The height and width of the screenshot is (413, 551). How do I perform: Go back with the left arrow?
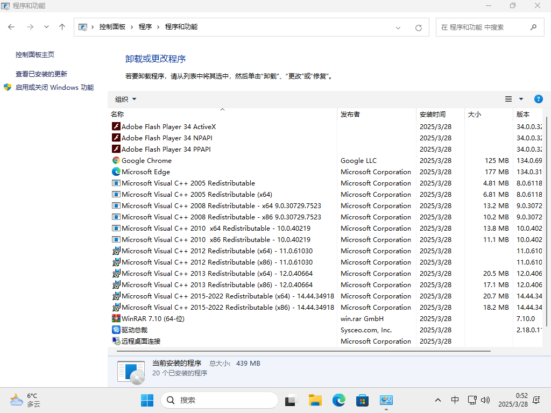(11, 27)
